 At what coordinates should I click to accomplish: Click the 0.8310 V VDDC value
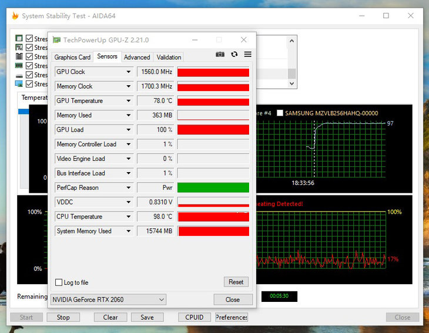[155, 202]
